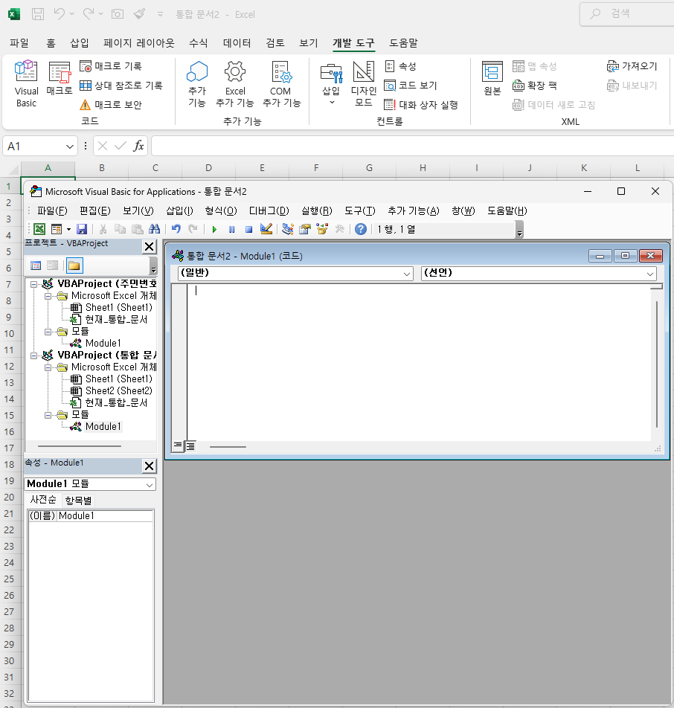Viewport: 674px width, 708px height.
Task: Toggle VBA design mode icon
Action: point(266,229)
